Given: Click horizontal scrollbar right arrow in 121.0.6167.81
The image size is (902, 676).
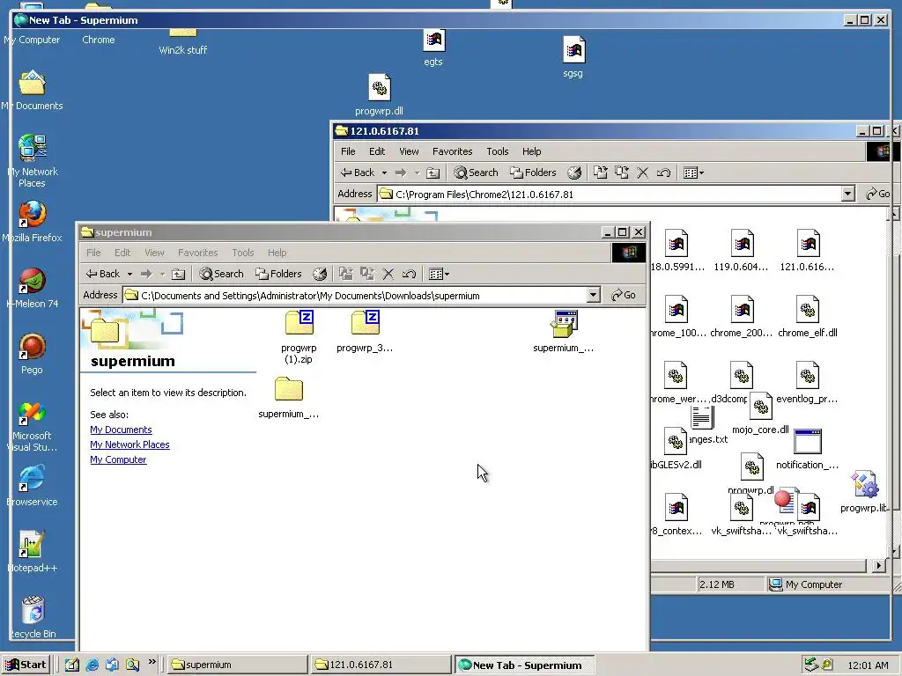Looking at the screenshot, I should (878, 566).
